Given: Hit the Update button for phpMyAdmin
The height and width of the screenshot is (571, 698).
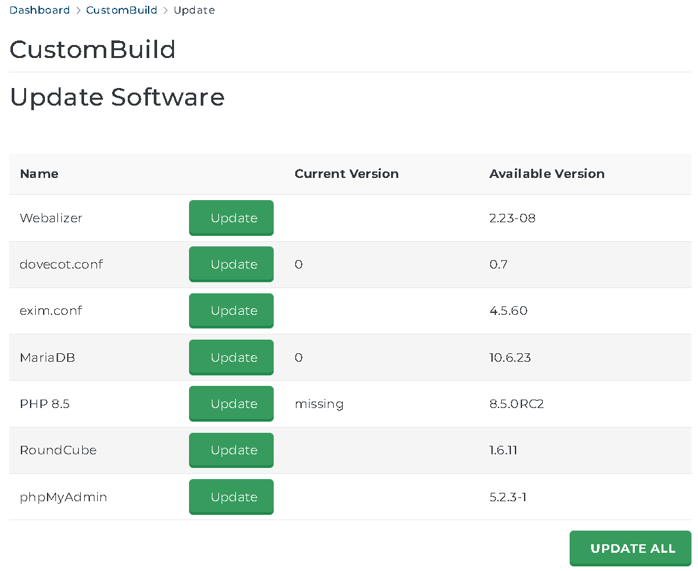Looking at the screenshot, I should tap(231, 497).
